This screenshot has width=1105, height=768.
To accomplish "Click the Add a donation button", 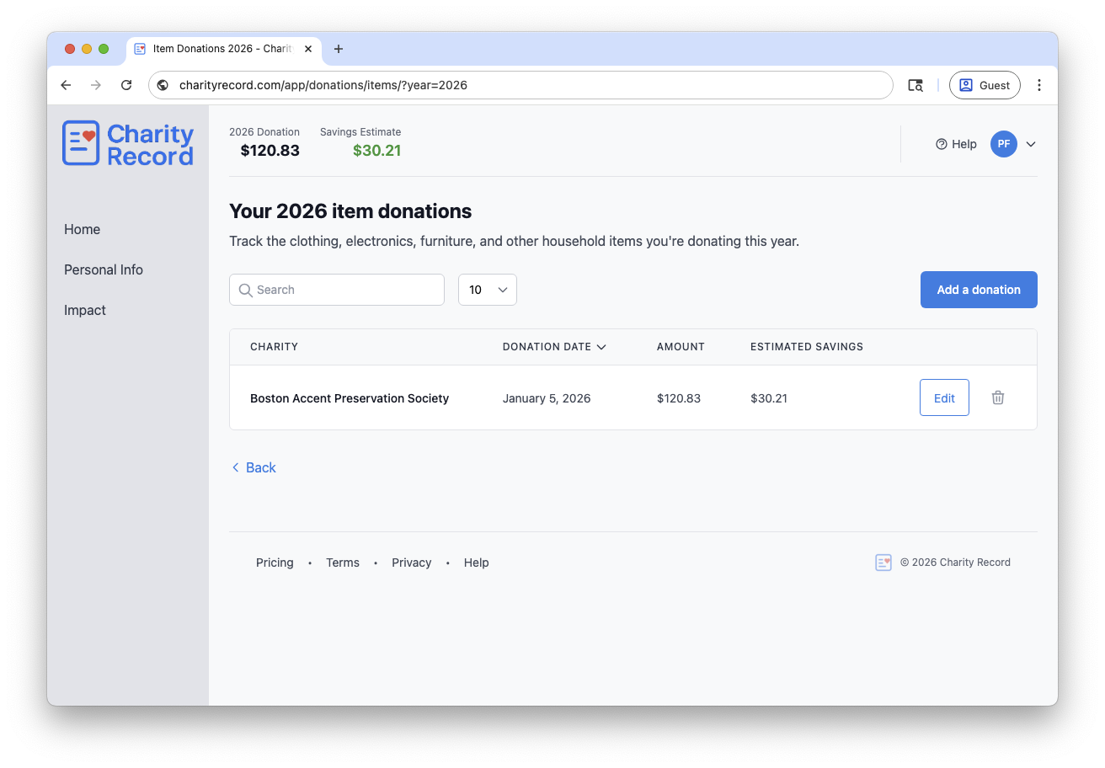I will coord(978,290).
